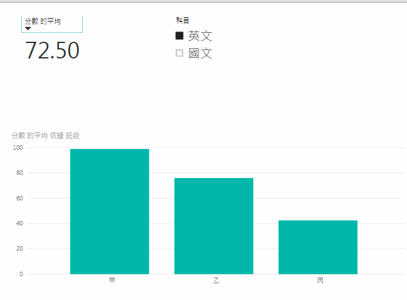Click the 乙 class bar

(x=214, y=226)
